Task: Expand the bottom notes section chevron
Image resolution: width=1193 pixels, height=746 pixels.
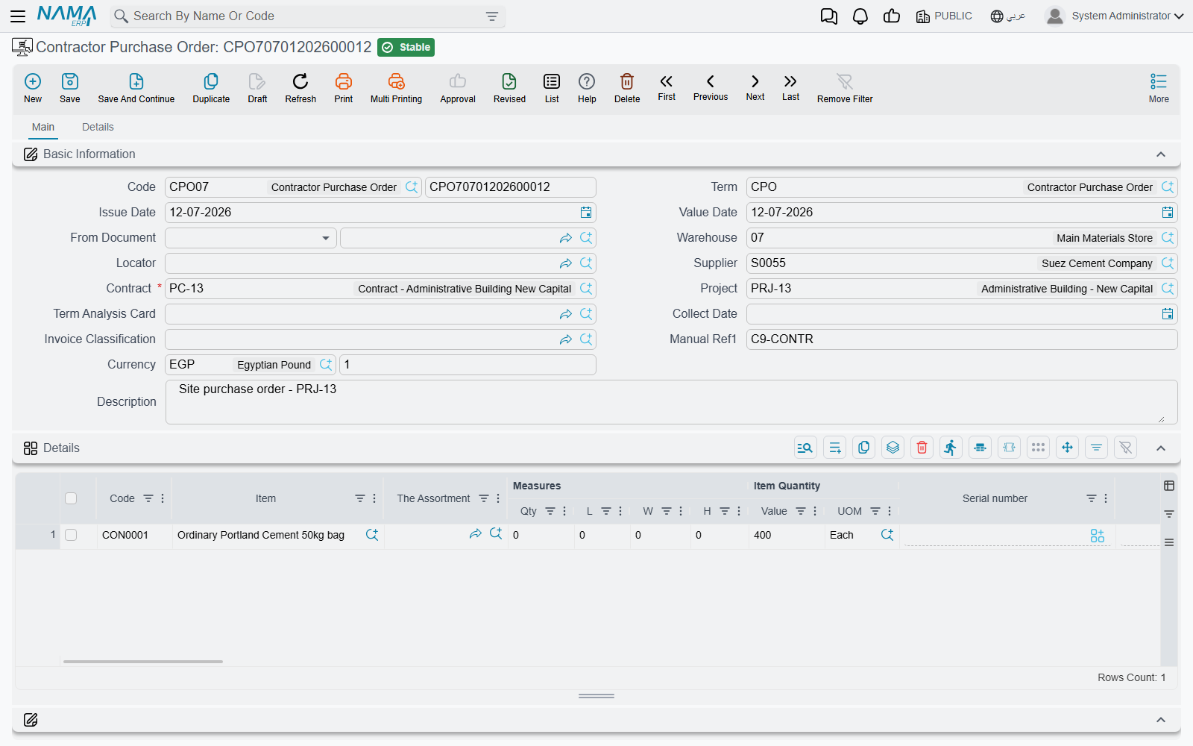Action: (x=1161, y=720)
